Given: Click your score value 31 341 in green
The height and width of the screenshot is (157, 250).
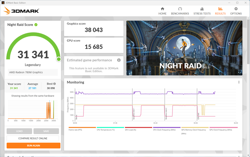Looking at the screenshot, I should pos(14,88).
